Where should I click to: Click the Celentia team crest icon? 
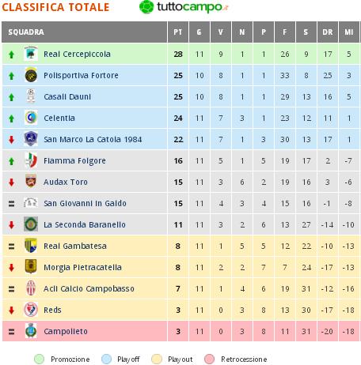(31, 118)
